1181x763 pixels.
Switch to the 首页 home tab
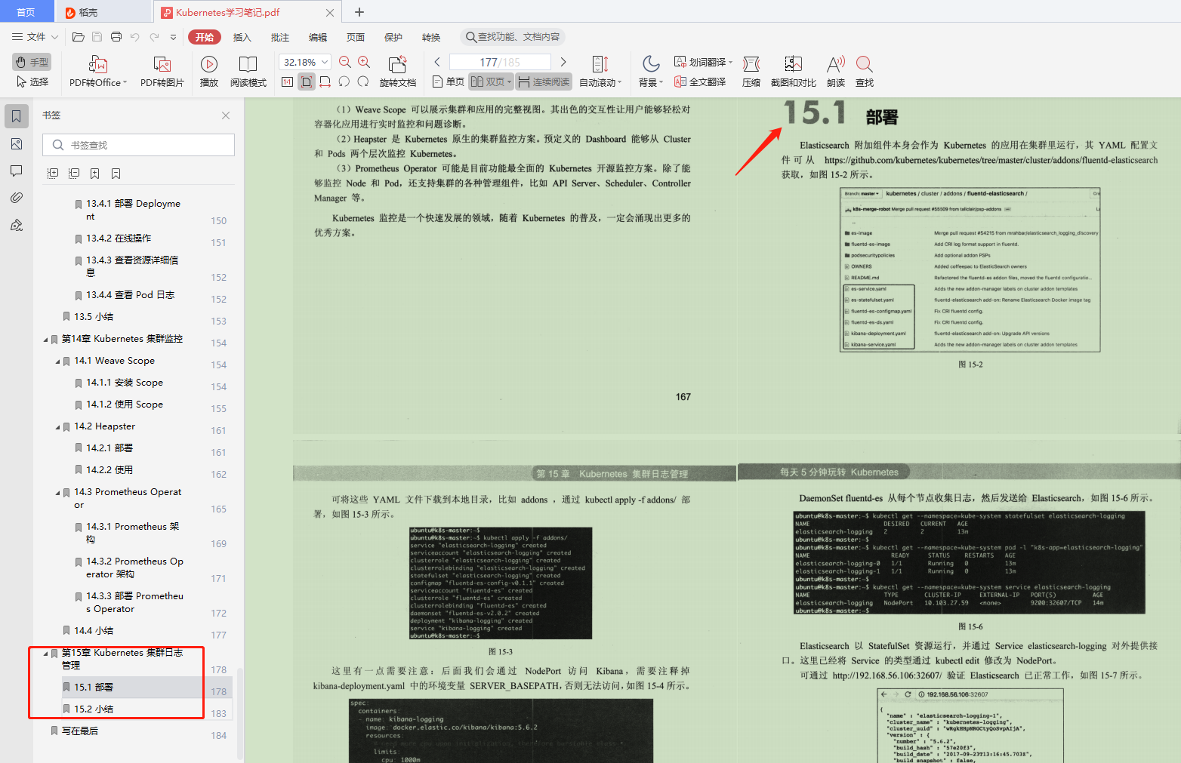click(x=26, y=12)
